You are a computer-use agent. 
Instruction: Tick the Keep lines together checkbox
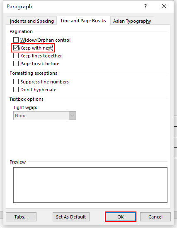coord(16,55)
